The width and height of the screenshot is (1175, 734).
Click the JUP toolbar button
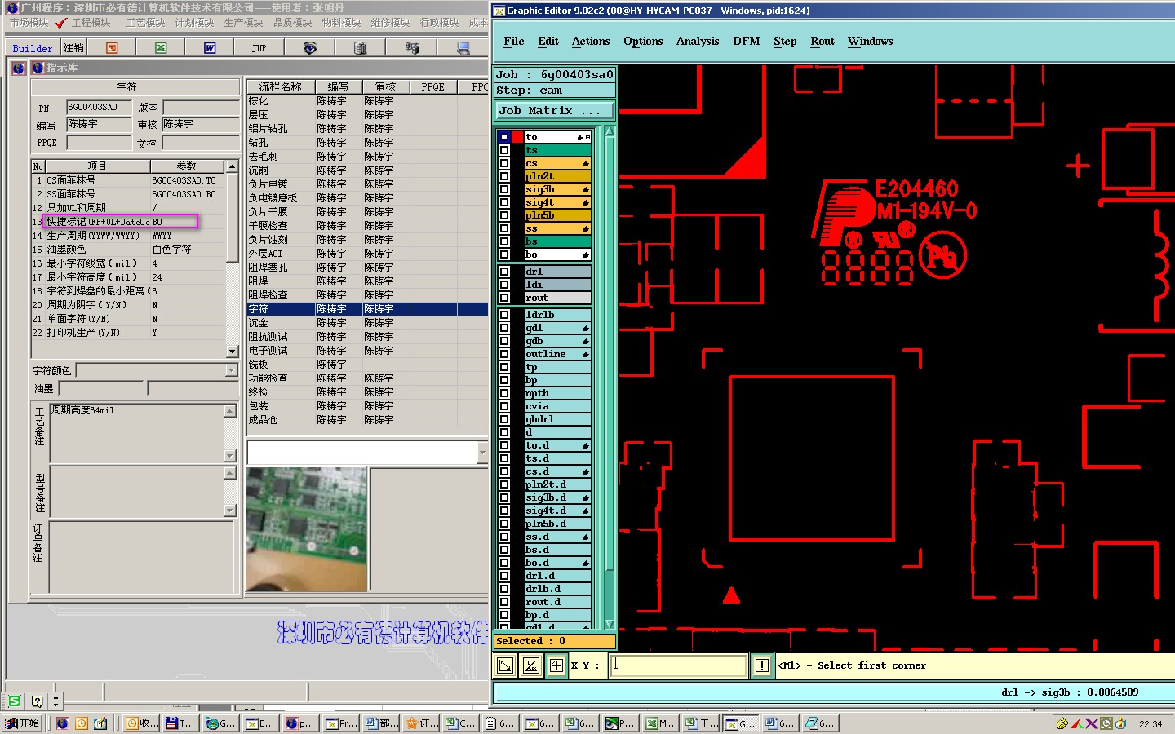259,48
